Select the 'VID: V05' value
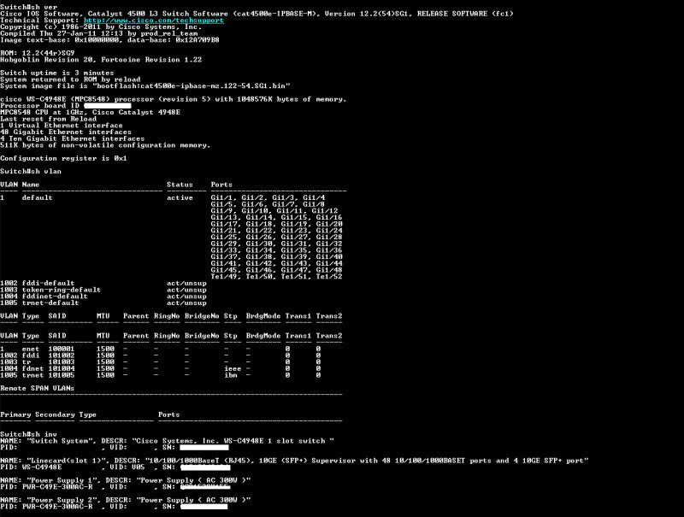 pos(127,467)
